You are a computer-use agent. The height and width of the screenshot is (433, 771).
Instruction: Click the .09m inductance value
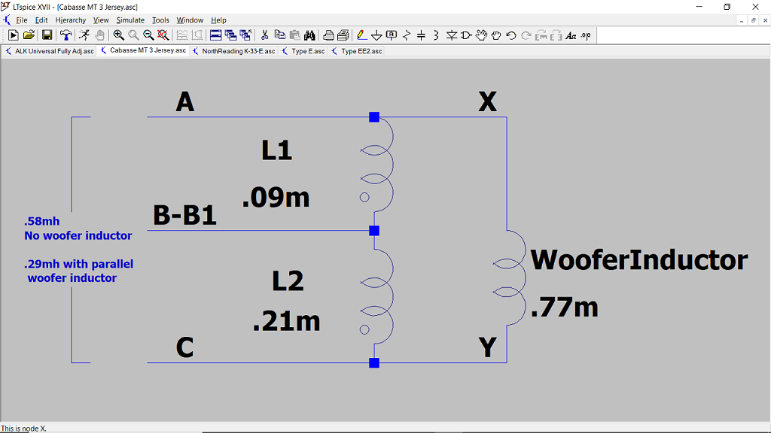click(276, 198)
